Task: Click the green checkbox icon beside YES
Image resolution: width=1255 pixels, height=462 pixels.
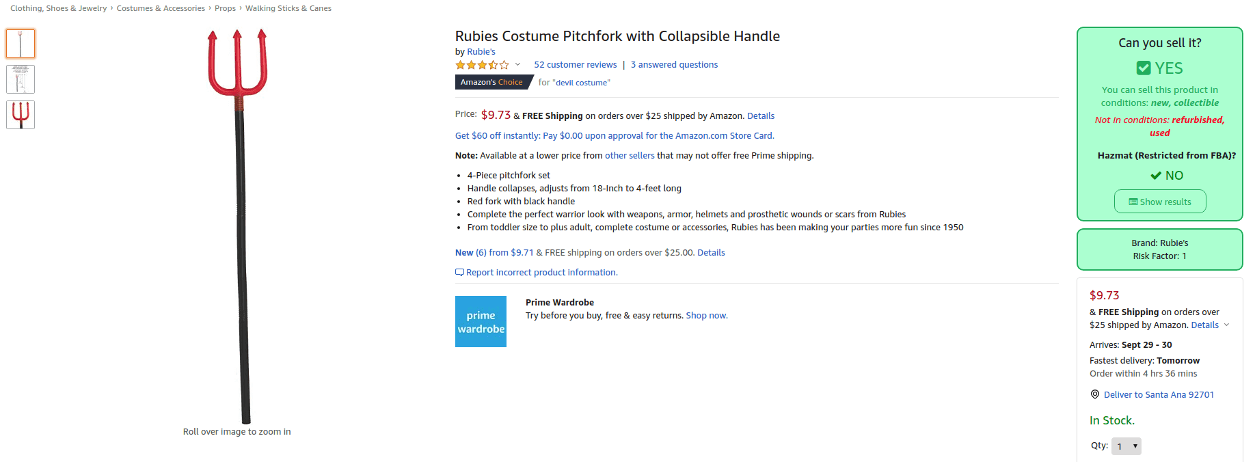Action: coord(1144,68)
